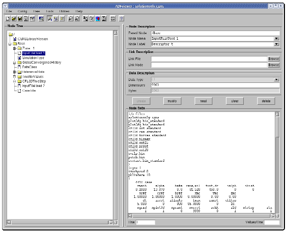Toggle the third yellow tree toolbar button
287x232 pixels.
point(62,18)
